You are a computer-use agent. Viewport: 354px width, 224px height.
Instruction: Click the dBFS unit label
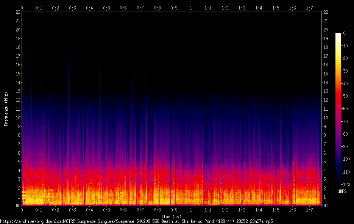(x=342, y=191)
